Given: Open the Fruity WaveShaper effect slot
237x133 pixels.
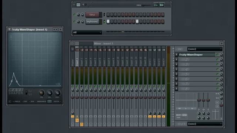Looking at the screenshot, I should coord(197,55).
